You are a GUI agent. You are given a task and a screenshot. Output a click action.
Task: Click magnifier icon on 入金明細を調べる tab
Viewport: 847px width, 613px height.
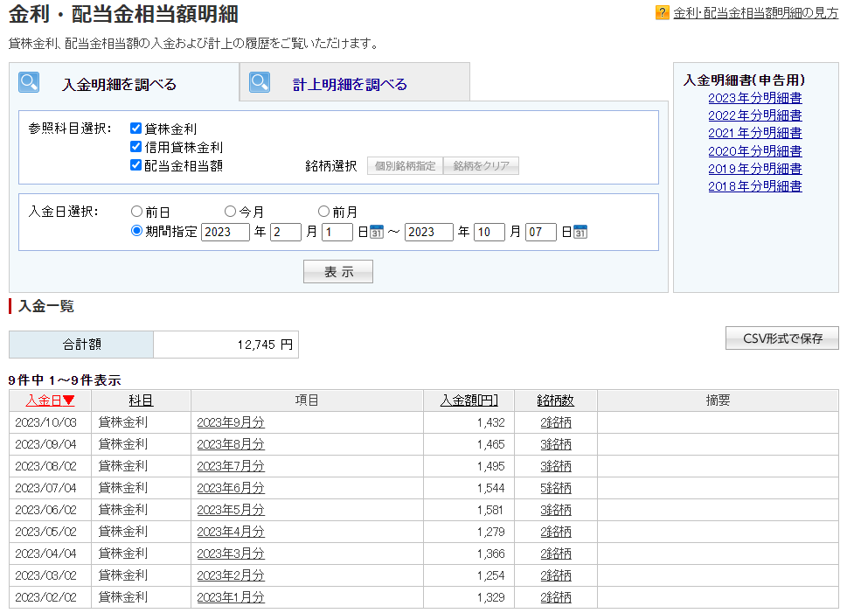pos(30,82)
